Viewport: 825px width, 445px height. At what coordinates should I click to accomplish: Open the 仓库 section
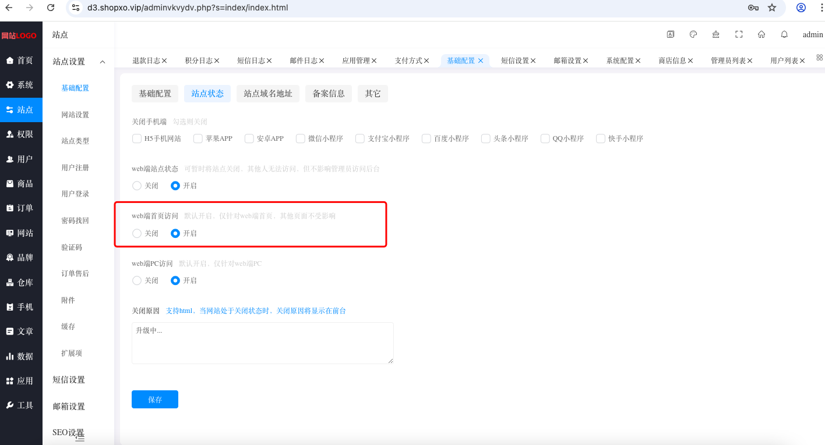[21, 283]
